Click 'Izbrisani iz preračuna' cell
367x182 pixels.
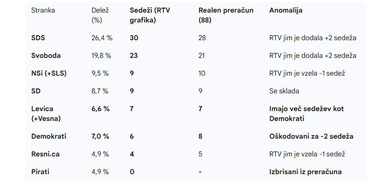305,172
